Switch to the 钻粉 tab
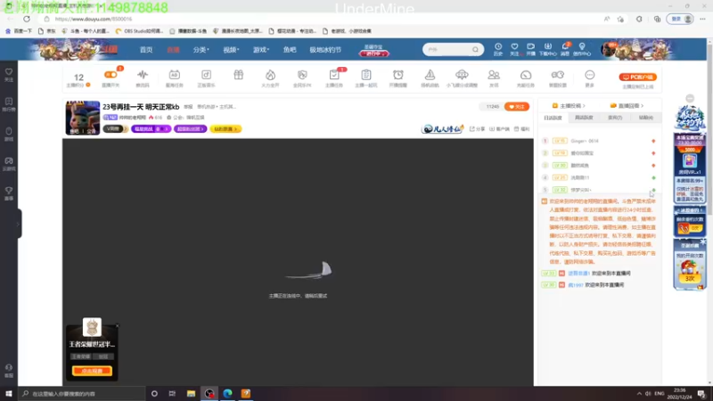The height and width of the screenshot is (401, 713). tap(645, 118)
